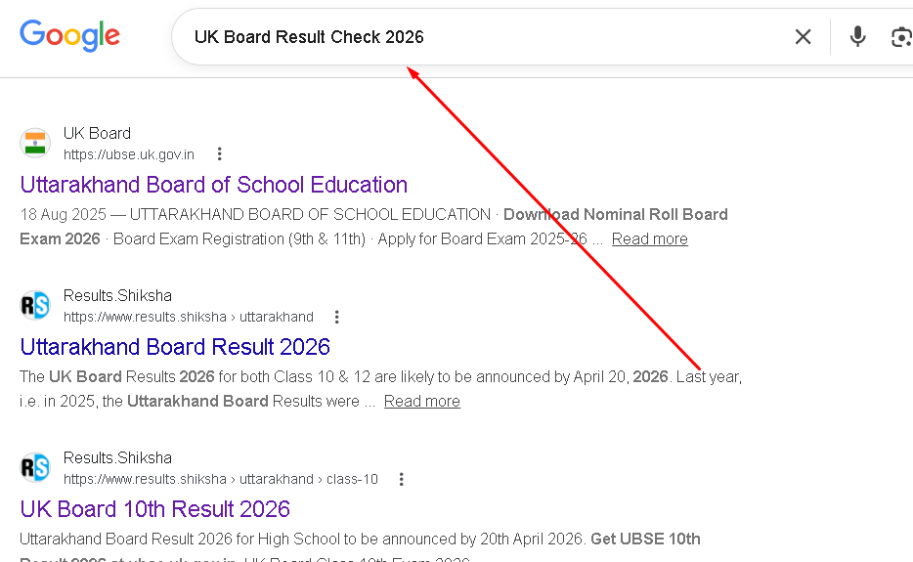Open Uttarakhand Board of School Education link
This screenshot has height=562, width=913.
point(214,185)
